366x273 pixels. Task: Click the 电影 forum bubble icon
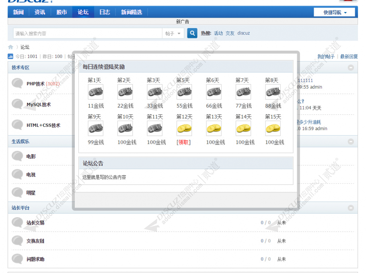17,156
